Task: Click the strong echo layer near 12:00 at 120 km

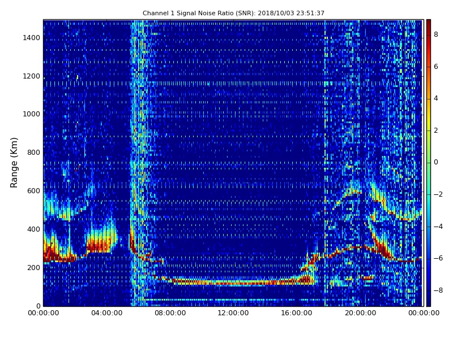Action: (x=233, y=282)
